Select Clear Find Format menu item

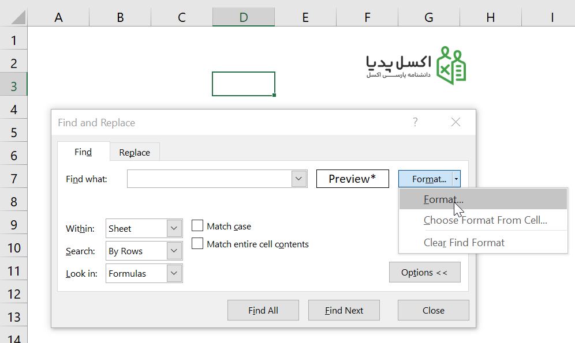point(483,242)
